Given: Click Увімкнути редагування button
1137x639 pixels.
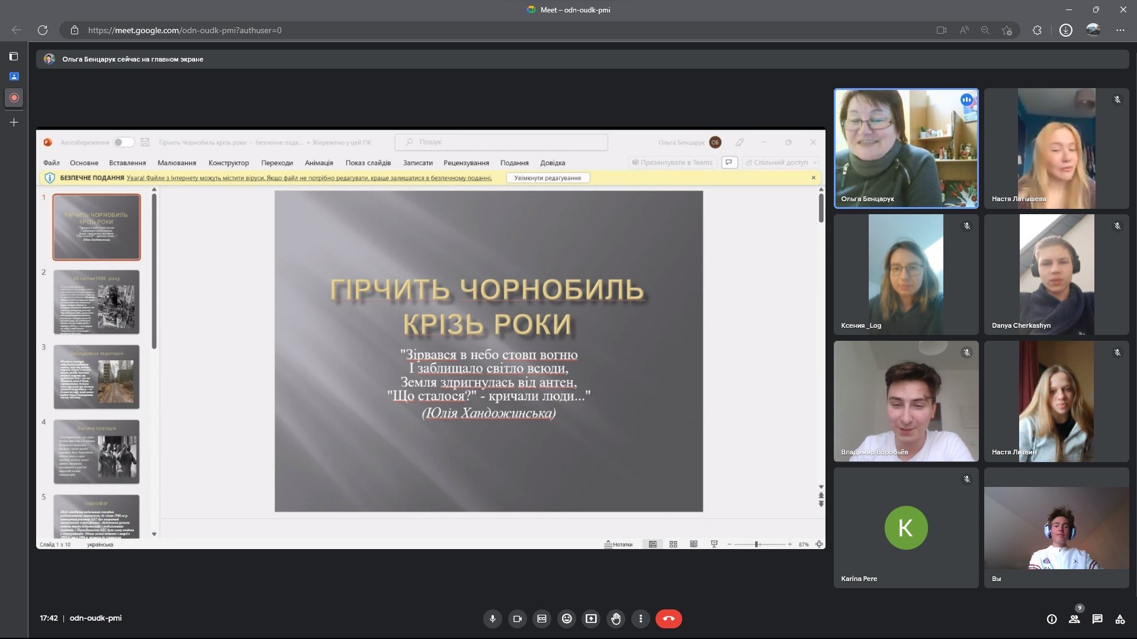Looking at the screenshot, I should tap(547, 178).
